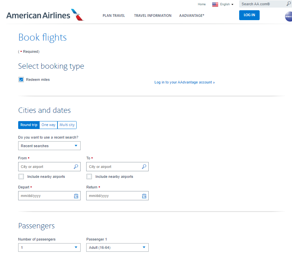This screenshot has height=260, width=292.
Task: Enable Include nearby airports for From city
Action: (x=21, y=177)
